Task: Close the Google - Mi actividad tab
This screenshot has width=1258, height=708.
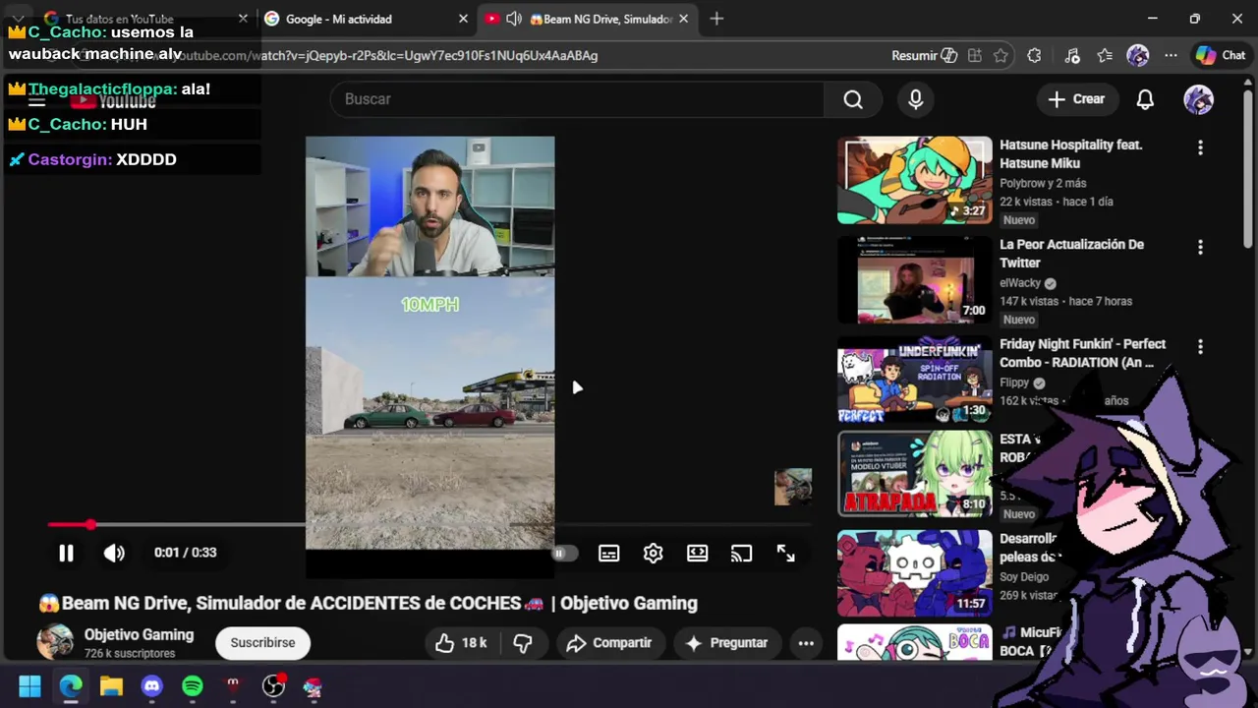Action: click(463, 19)
